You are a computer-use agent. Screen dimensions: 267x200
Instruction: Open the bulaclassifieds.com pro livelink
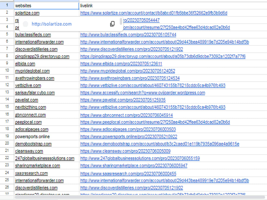tap(128, 35)
